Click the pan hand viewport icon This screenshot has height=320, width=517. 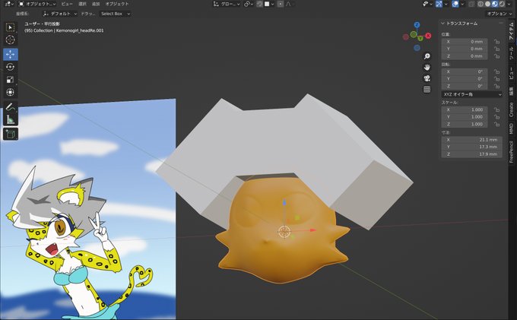click(427, 67)
